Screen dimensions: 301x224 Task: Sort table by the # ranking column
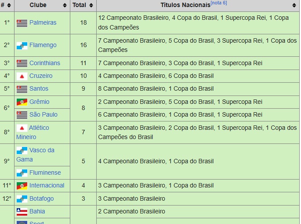coord(9,5)
